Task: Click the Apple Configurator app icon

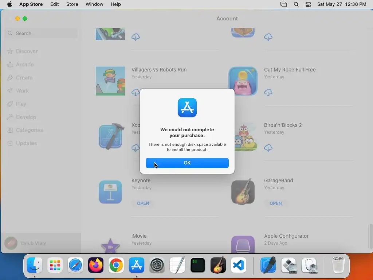Action: (243, 245)
